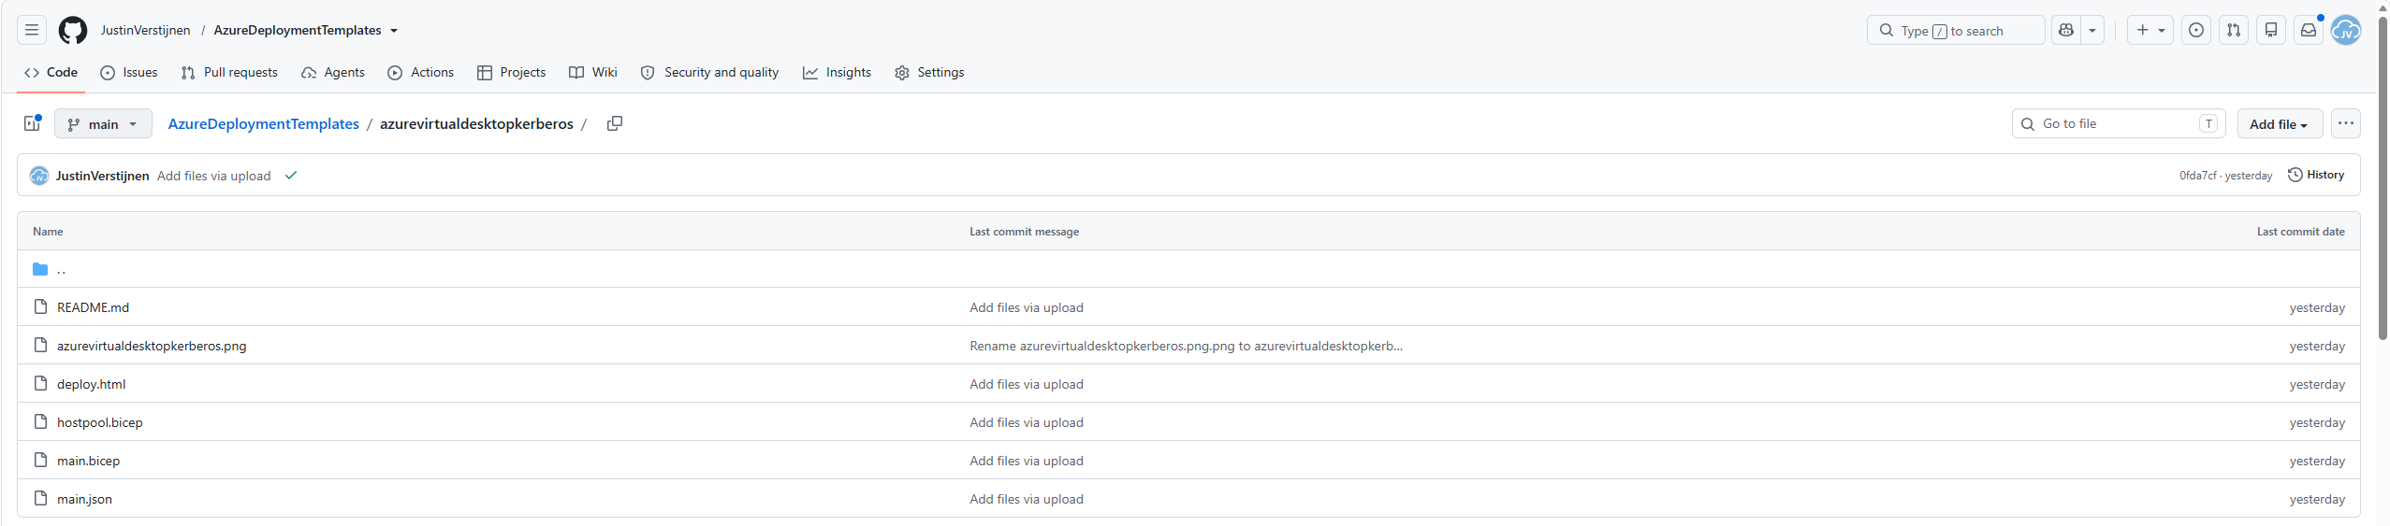
Task: Click file icon beside azurevirtualdesktopkerberos.png
Action: [x=40, y=345]
